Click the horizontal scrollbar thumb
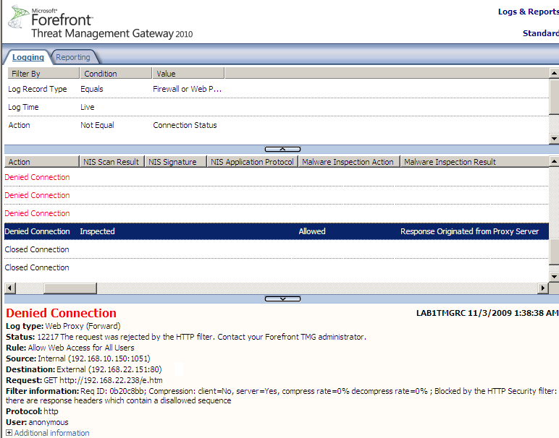559x438 pixels. point(70,288)
